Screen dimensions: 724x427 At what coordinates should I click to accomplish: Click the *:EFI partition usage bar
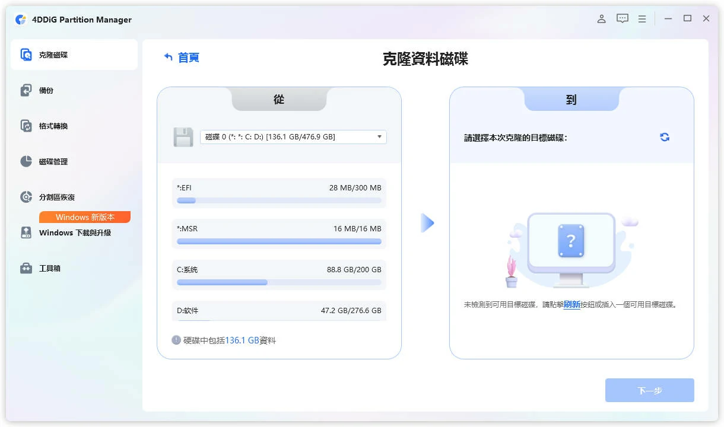279,200
